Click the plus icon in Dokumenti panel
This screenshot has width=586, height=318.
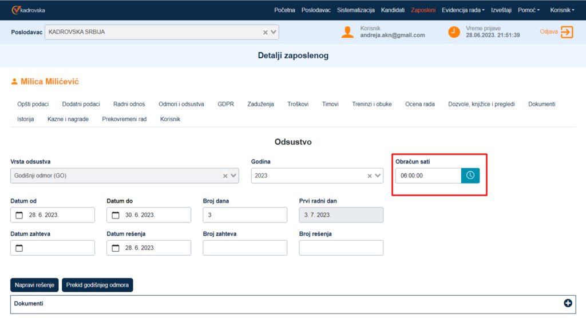[x=568, y=303]
